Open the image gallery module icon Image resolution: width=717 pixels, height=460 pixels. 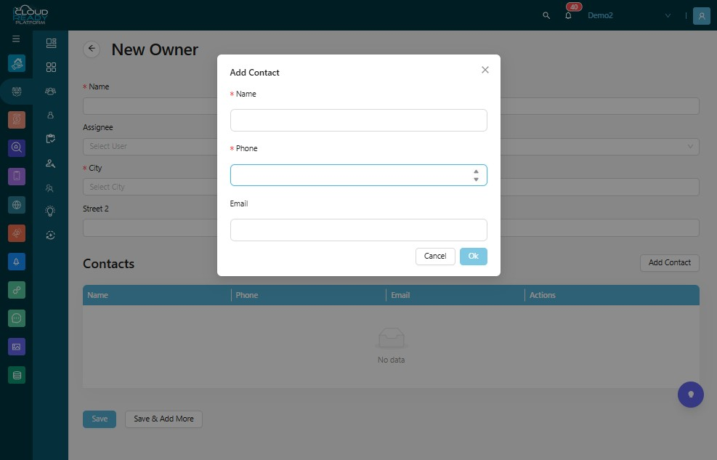click(x=17, y=347)
